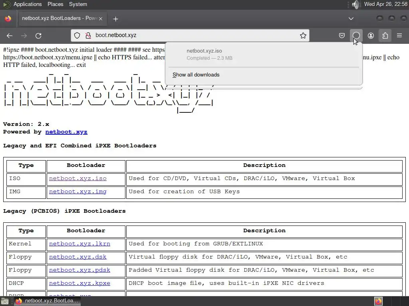Open the System menu

tap(78, 4)
